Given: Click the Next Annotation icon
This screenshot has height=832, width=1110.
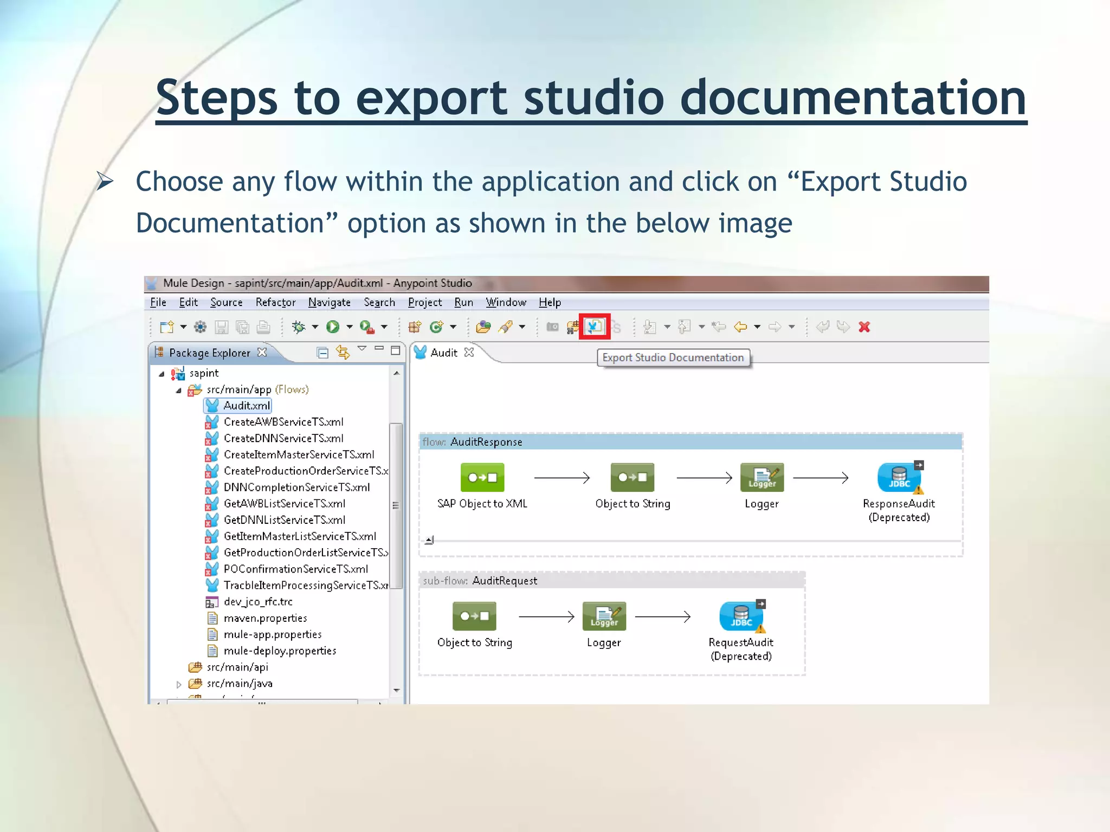Looking at the screenshot, I should pos(650,327).
